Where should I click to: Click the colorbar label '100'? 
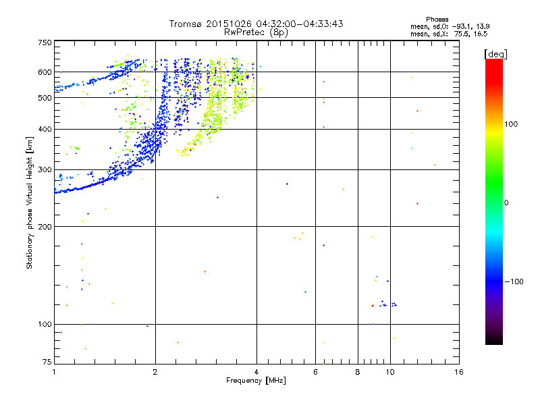click(511, 124)
